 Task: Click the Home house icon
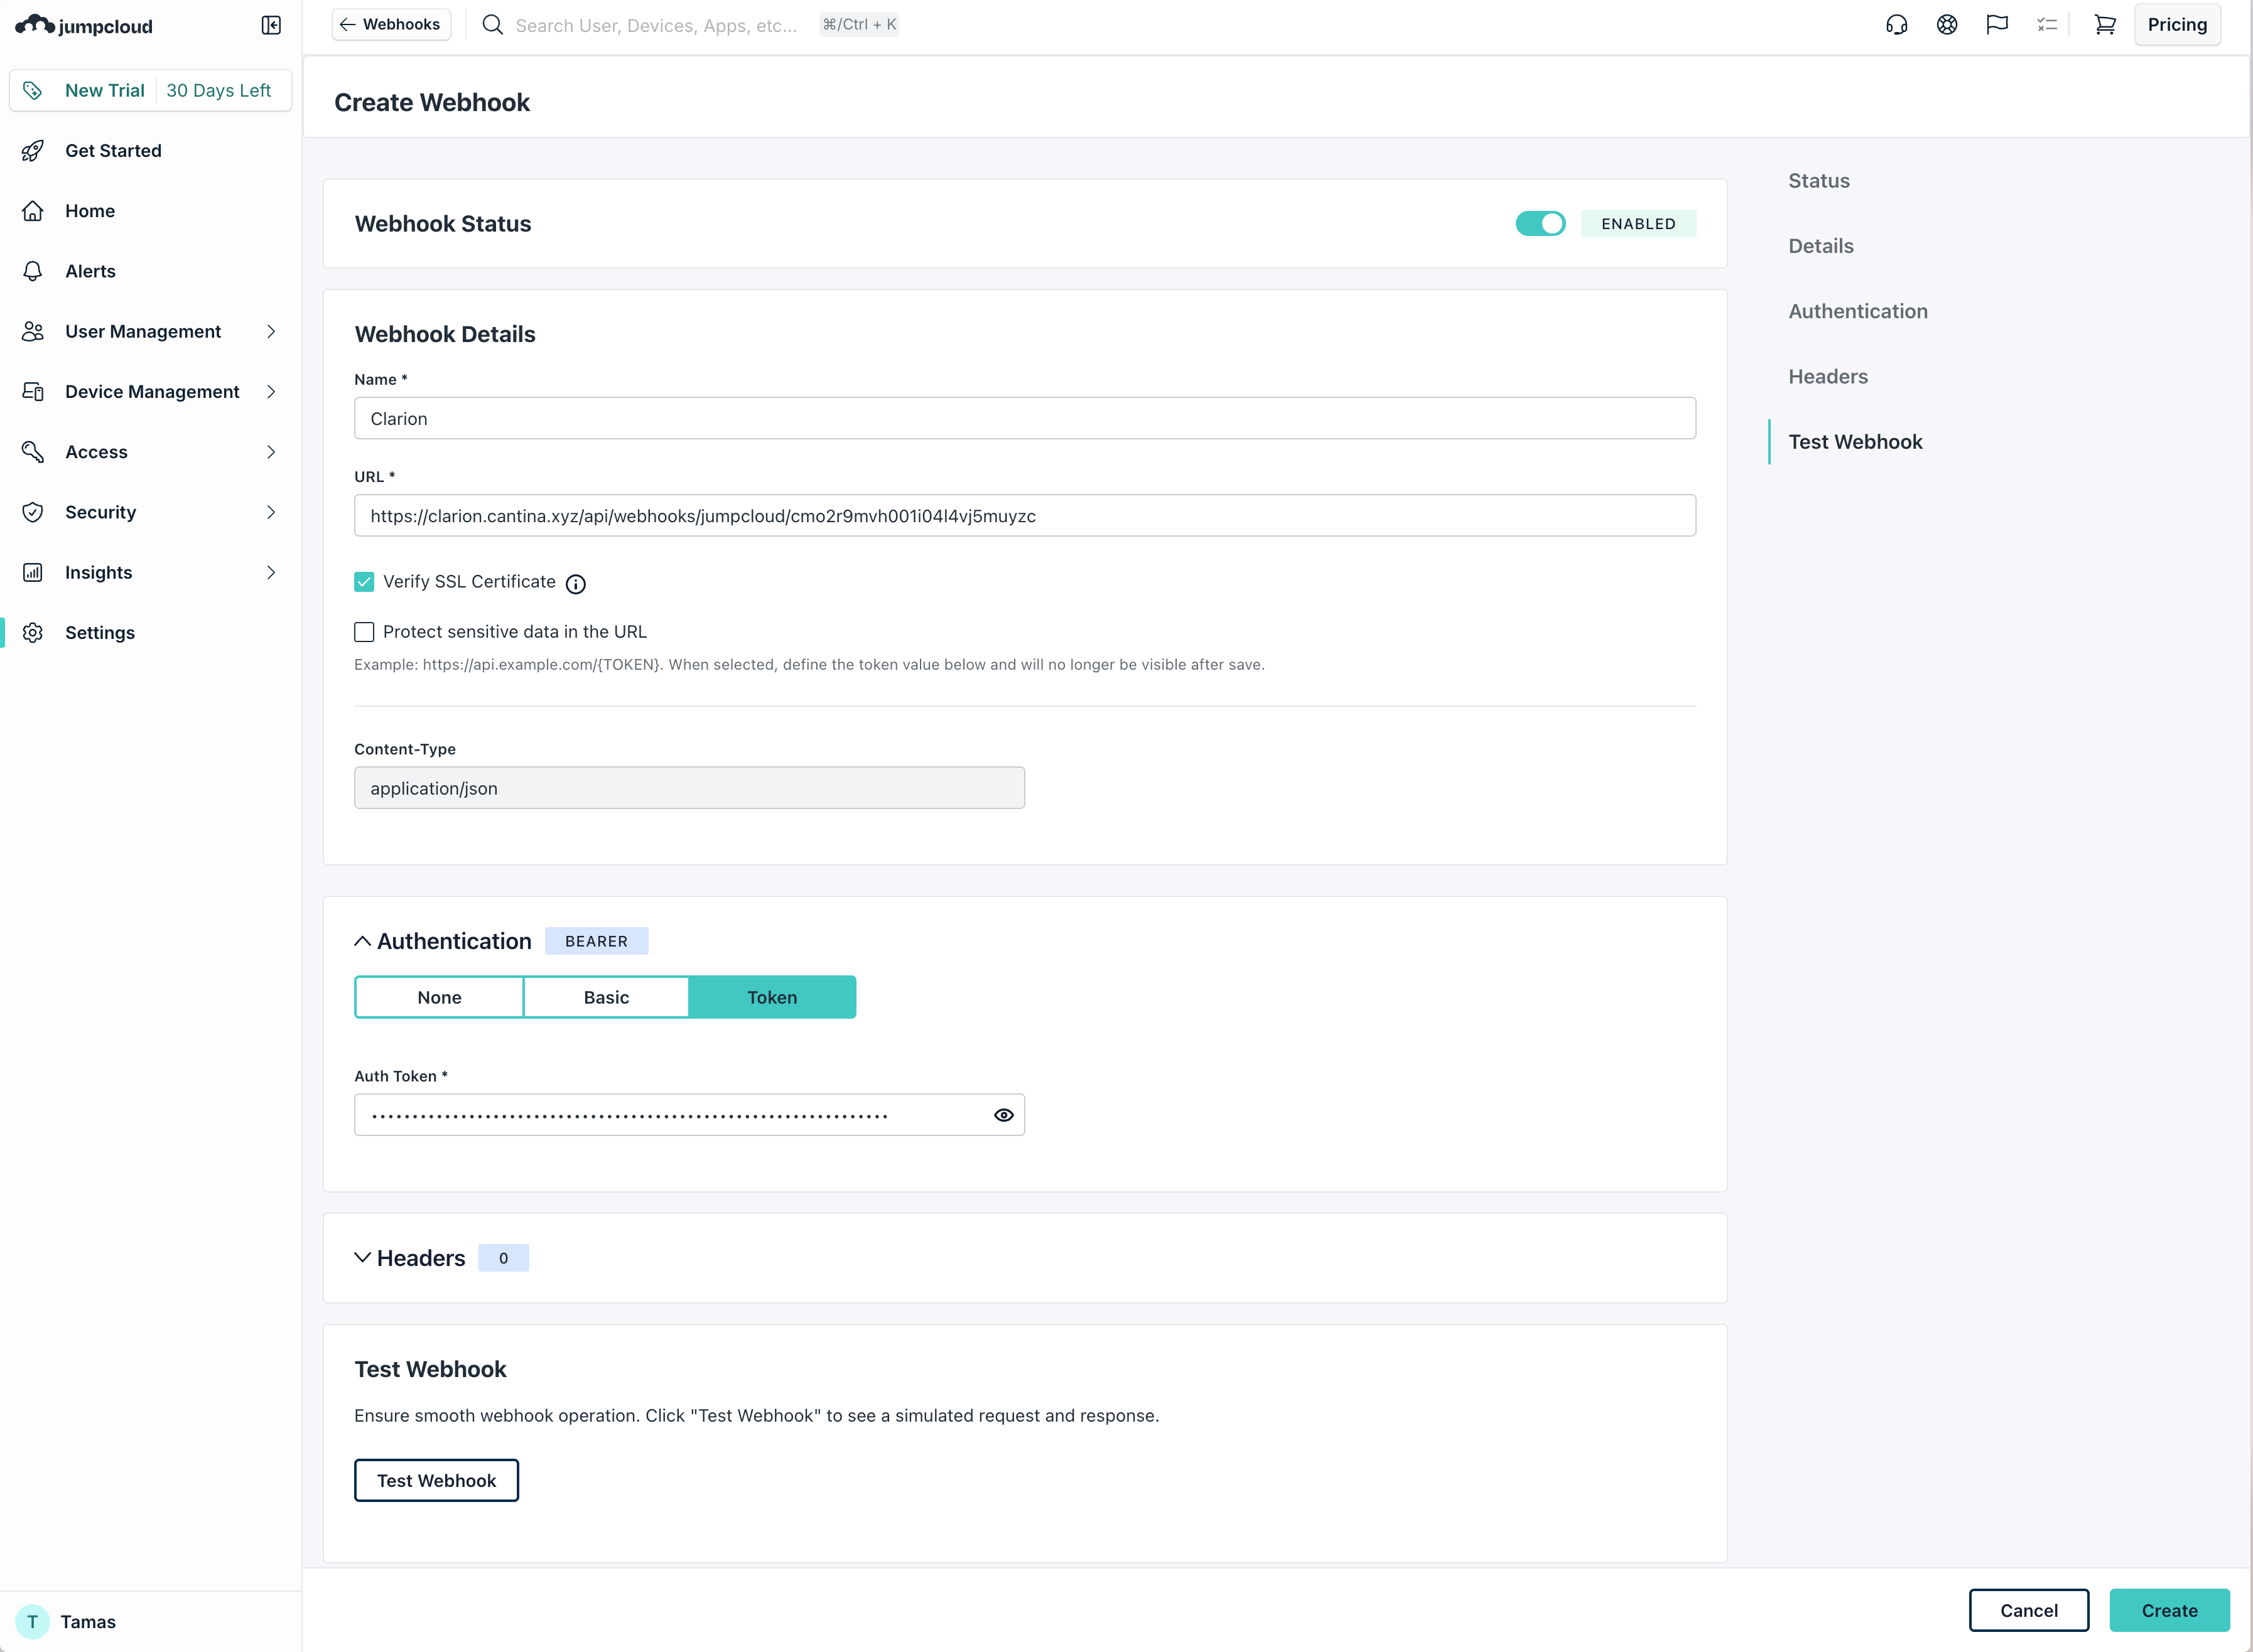pos(33,211)
